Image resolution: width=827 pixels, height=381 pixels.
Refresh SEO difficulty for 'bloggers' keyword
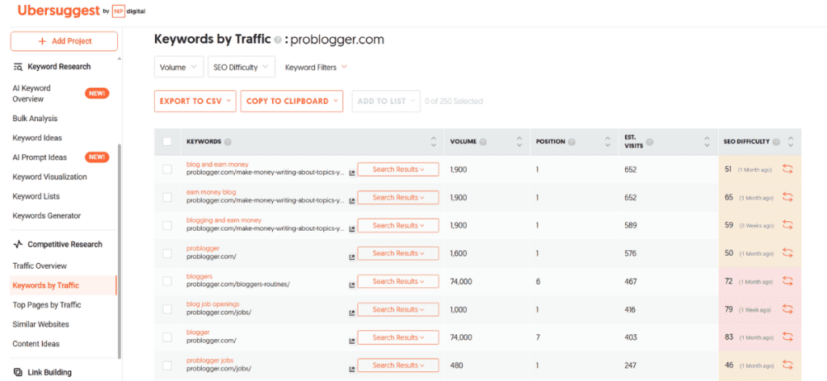787,281
